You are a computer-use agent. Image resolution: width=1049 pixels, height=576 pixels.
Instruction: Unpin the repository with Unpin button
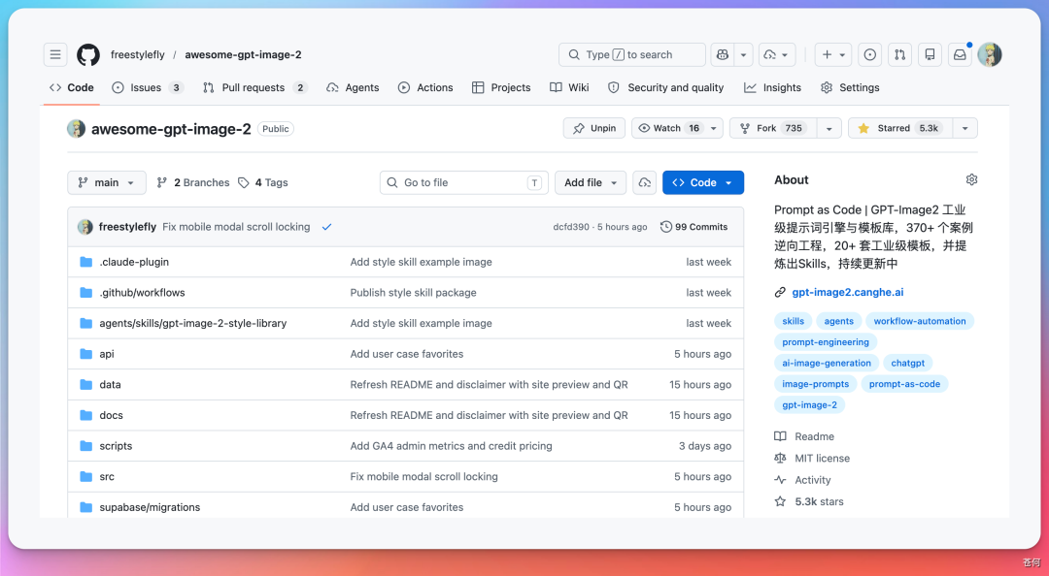594,128
